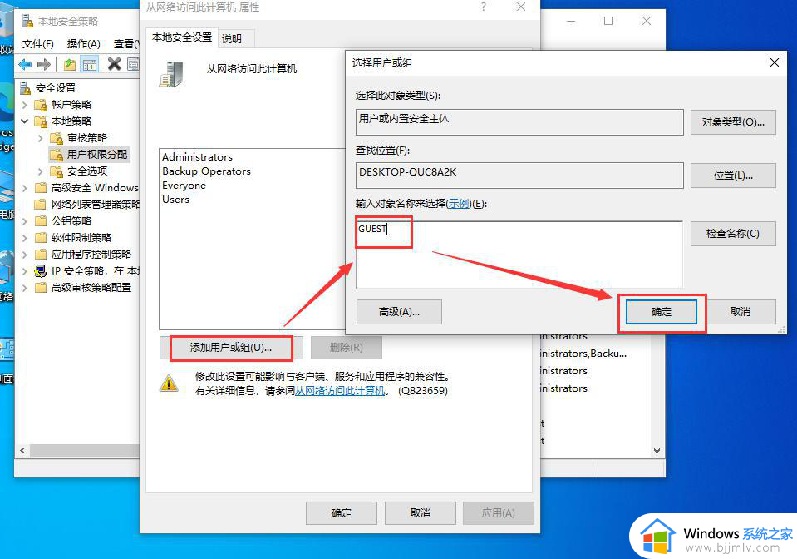The image size is (797, 559).
Task: Click the 添加用户或组(U)... button
Action: [231, 348]
